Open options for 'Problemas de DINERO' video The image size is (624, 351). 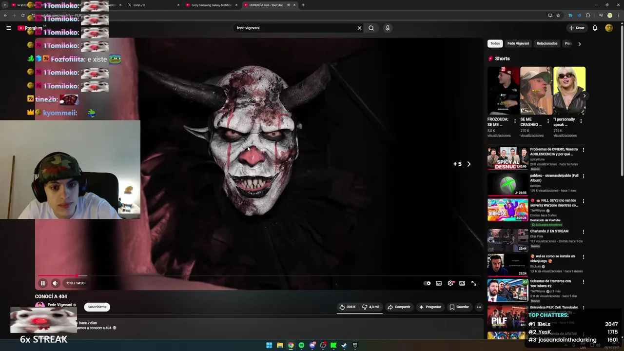pyautogui.click(x=583, y=150)
